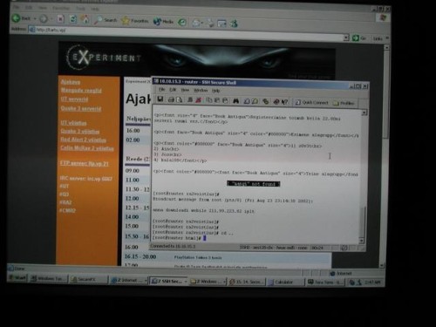Click the Messenger icon in Internet Explorer toolbar
The image size is (436, 327).
coord(234,24)
